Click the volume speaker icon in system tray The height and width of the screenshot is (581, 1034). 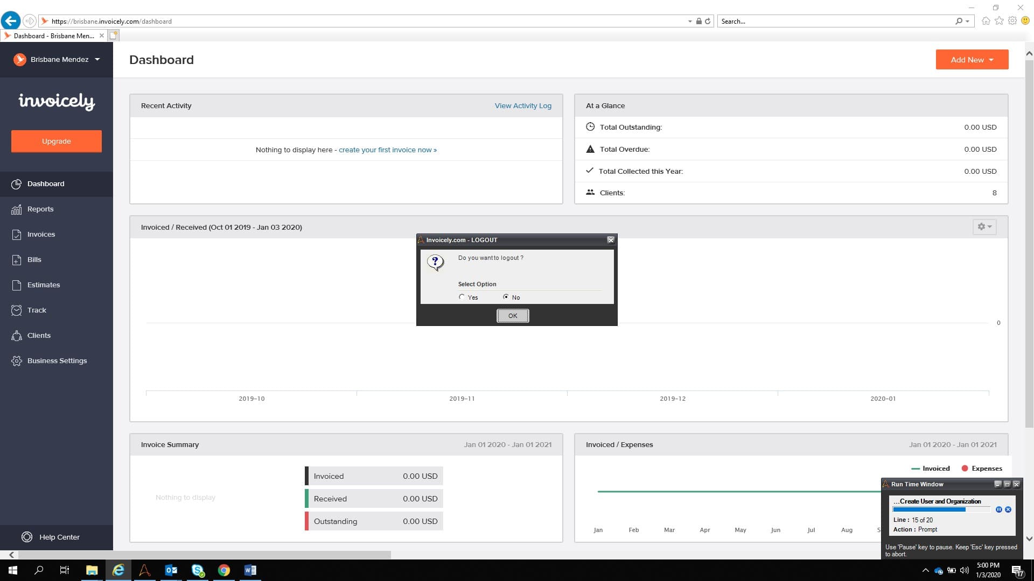(x=965, y=570)
